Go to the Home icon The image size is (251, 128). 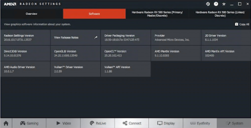point(6,123)
